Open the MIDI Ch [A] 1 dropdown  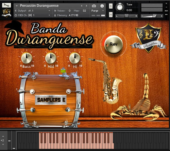[x=49, y=15]
